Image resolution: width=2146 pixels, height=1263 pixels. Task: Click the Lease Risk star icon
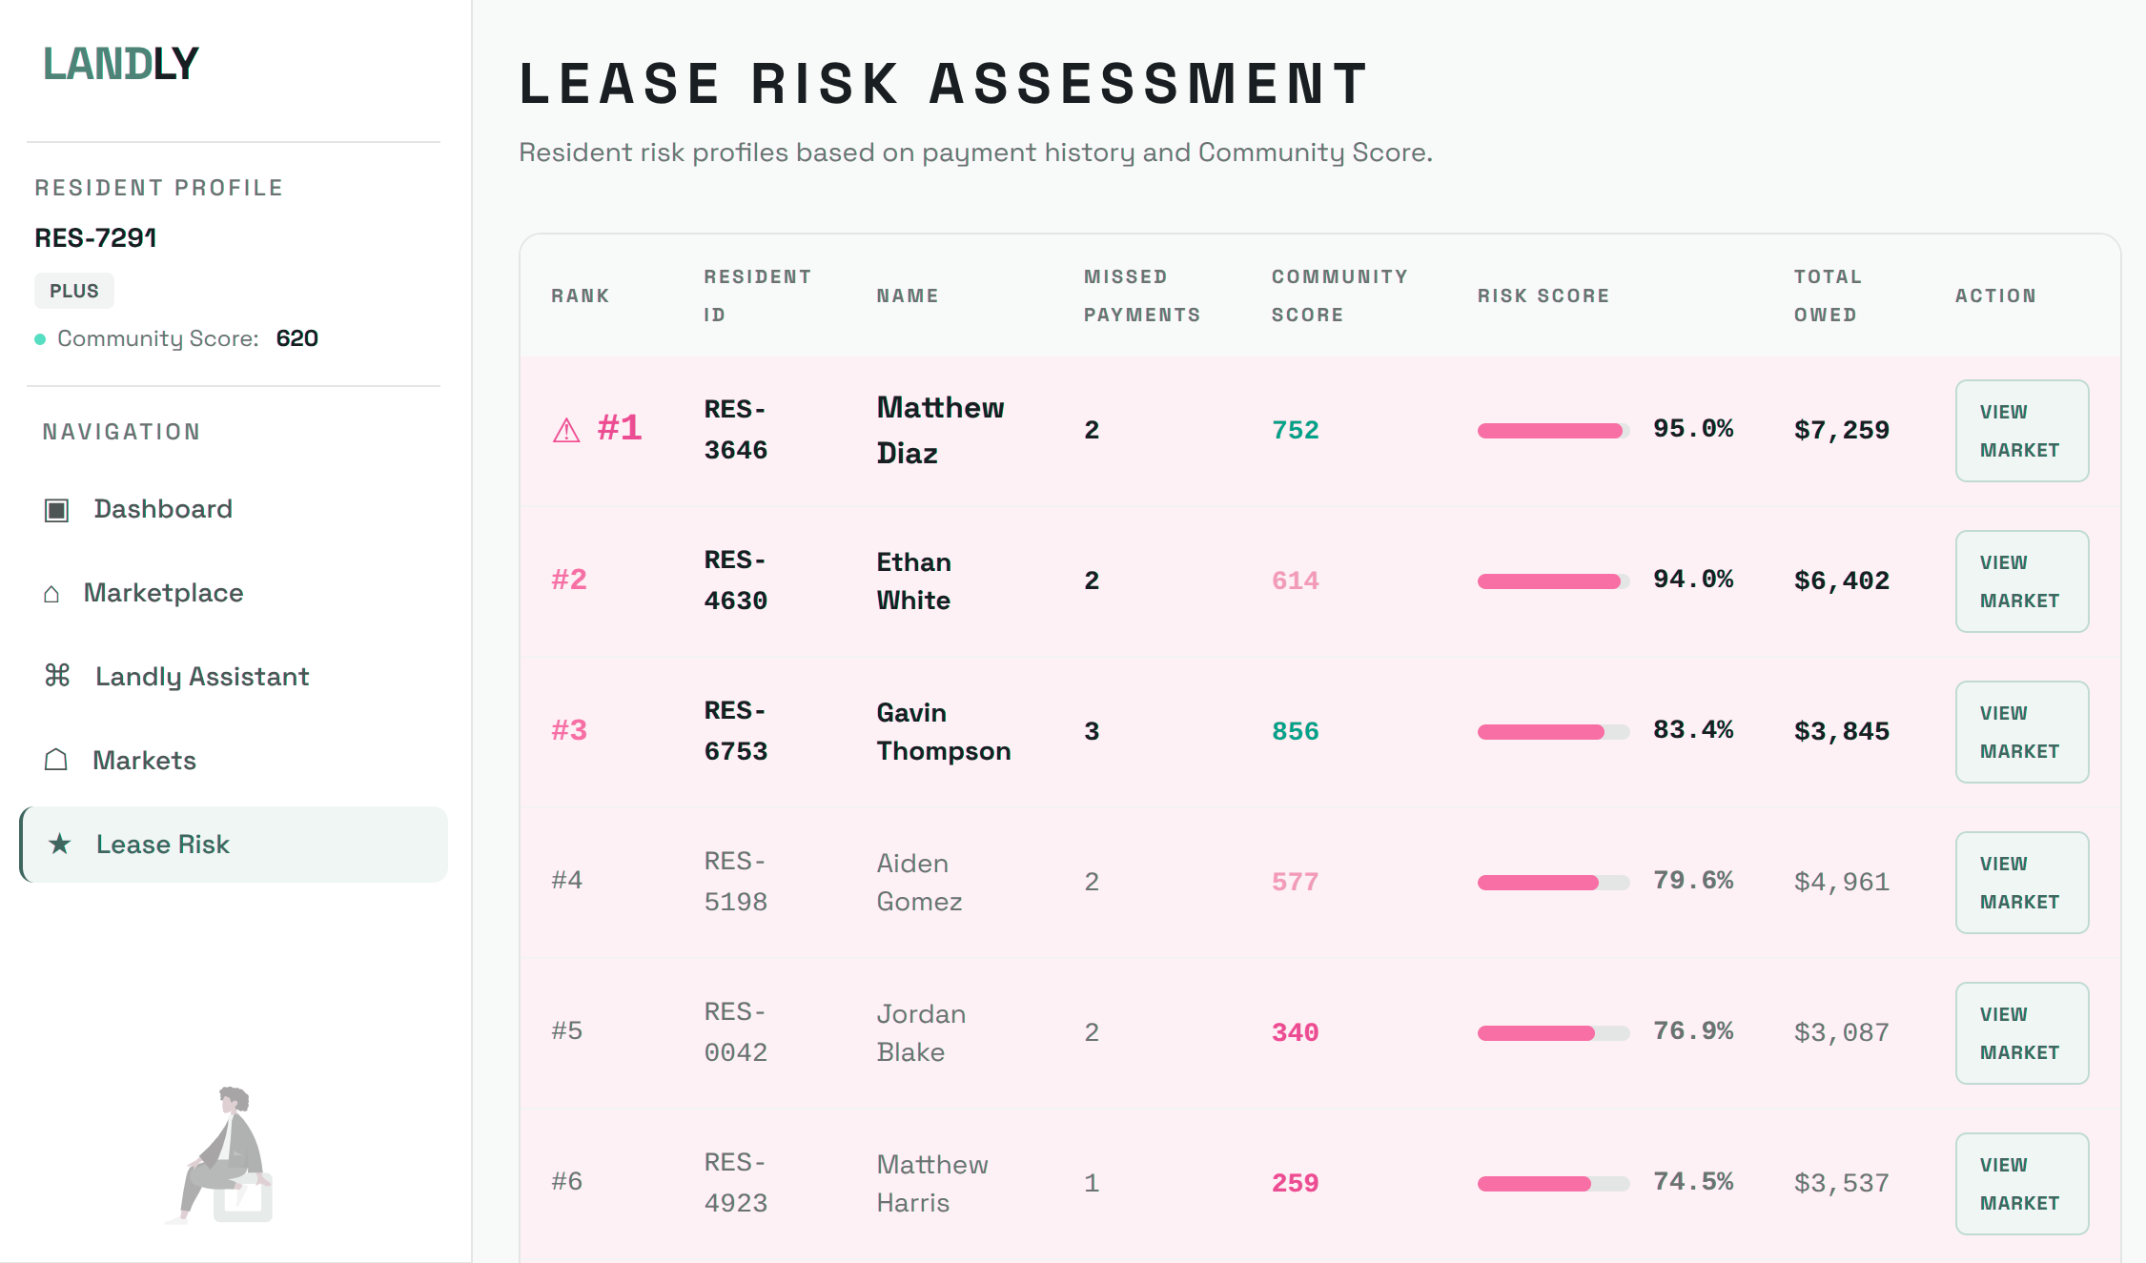click(x=60, y=844)
